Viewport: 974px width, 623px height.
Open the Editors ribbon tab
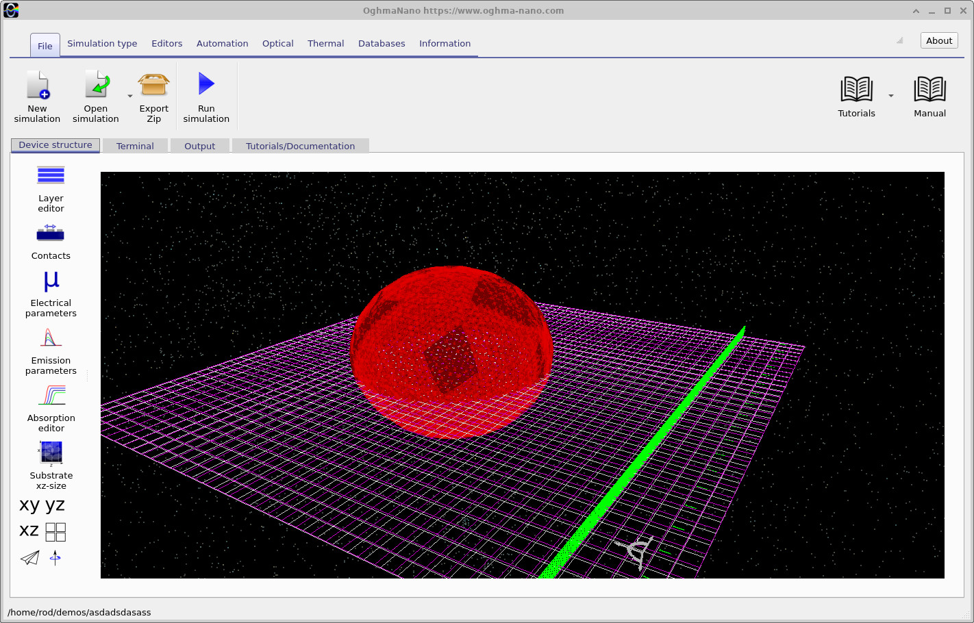pos(167,43)
